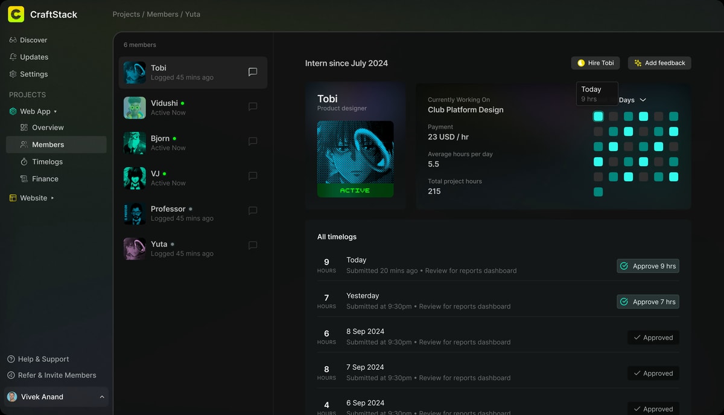This screenshot has height=415, width=724.
Task: Click the Add feedback button
Action: click(x=659, y=63)
